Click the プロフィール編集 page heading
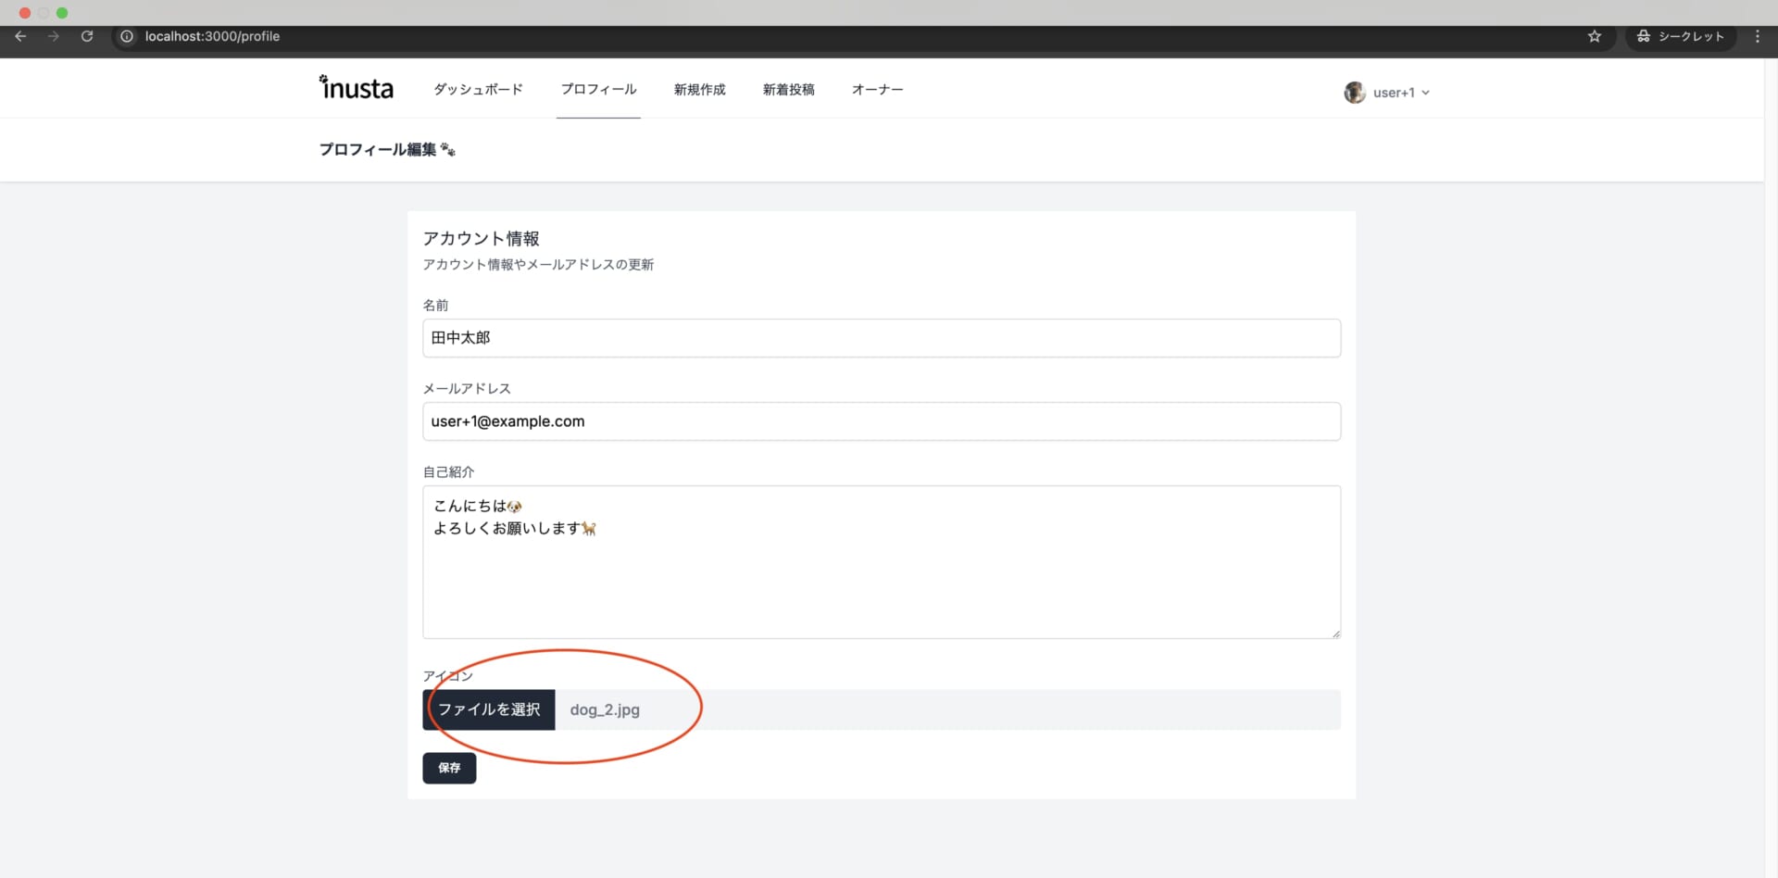The image size is (1778, 878). [x=386, y=149]
